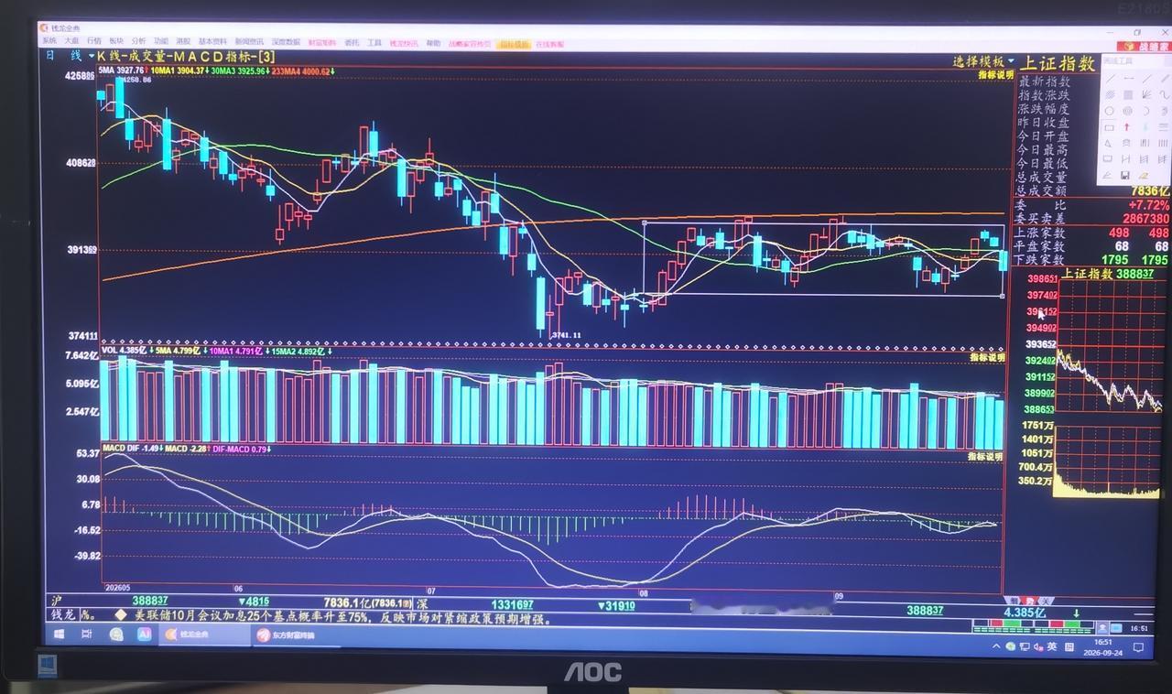Screen dimensions: 1172x694
Task: Open the 工具 menu
Action: point(374,43)
